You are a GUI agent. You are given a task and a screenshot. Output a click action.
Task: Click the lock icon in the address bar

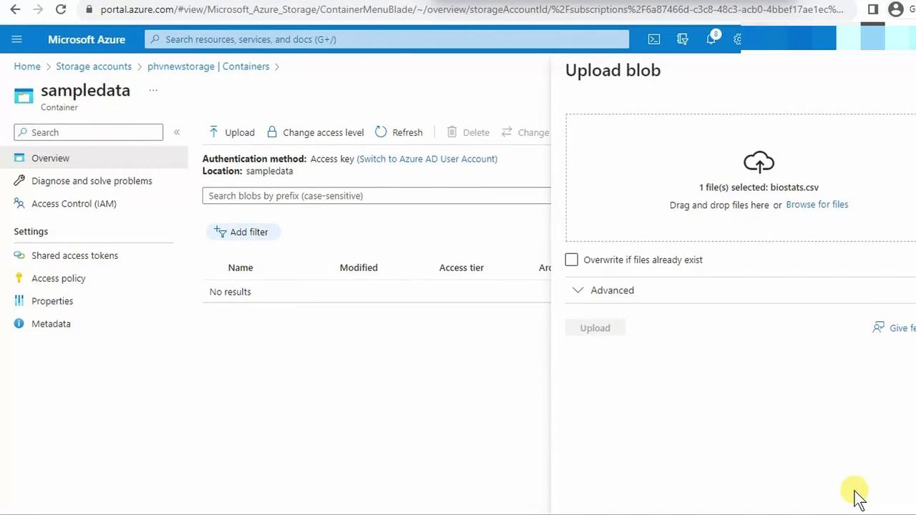pyautogui.click(x=89, y=10)
